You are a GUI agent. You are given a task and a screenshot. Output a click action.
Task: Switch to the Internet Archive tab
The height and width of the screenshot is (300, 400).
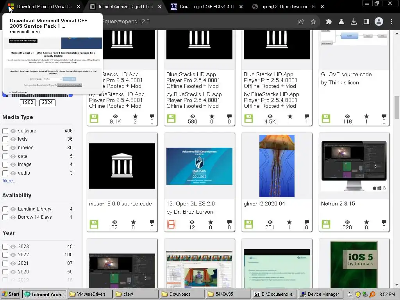(x=125, y=7)
